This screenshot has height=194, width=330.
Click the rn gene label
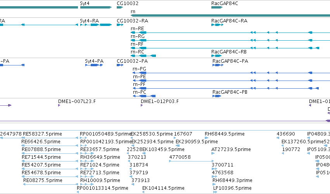pyautogui.click(x=133, y=12)
